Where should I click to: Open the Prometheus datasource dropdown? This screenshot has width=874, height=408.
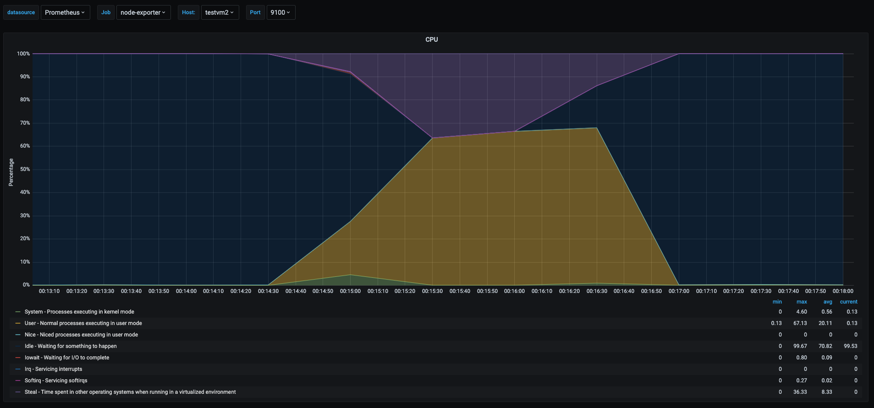[x=65, y=12]
